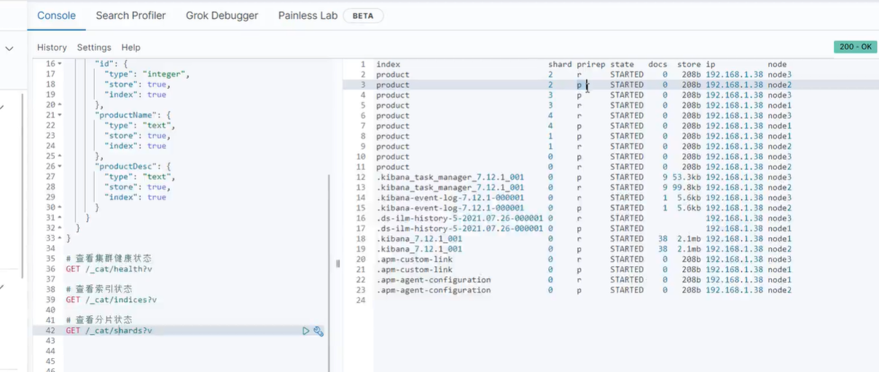Collapse the fold arrow at line 21

[60, 115]
